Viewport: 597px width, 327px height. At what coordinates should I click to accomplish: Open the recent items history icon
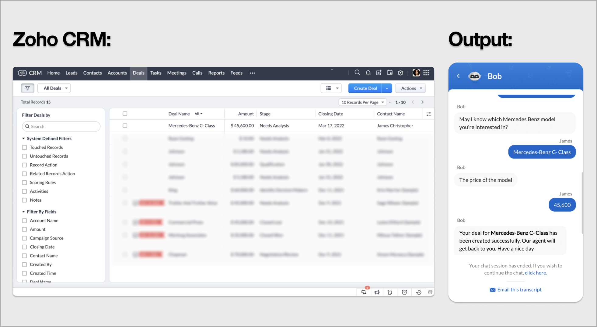click(419, 292)
